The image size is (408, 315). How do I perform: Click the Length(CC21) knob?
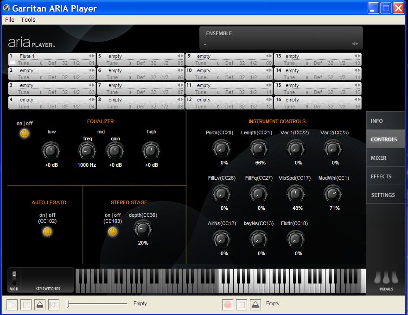tap(259, 149)
